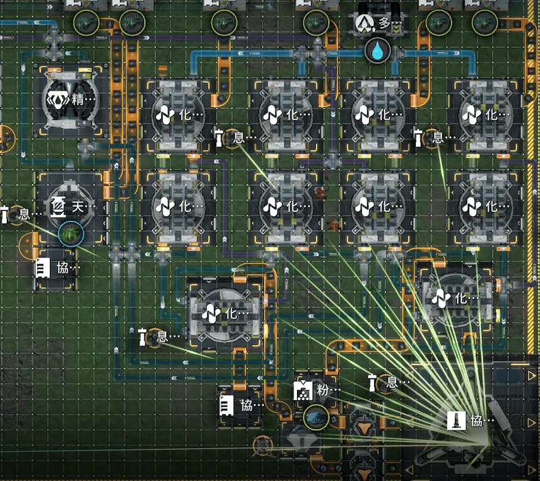Image resolution: width=540 pixels, height=481 pixels.
Task: Click the blue crystal item below 粉
Action: coord(316,418)
